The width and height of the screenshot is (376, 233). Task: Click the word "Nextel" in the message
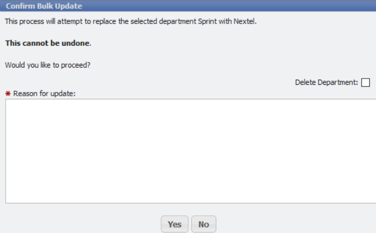pyautogui.click(x=244, y=21)
